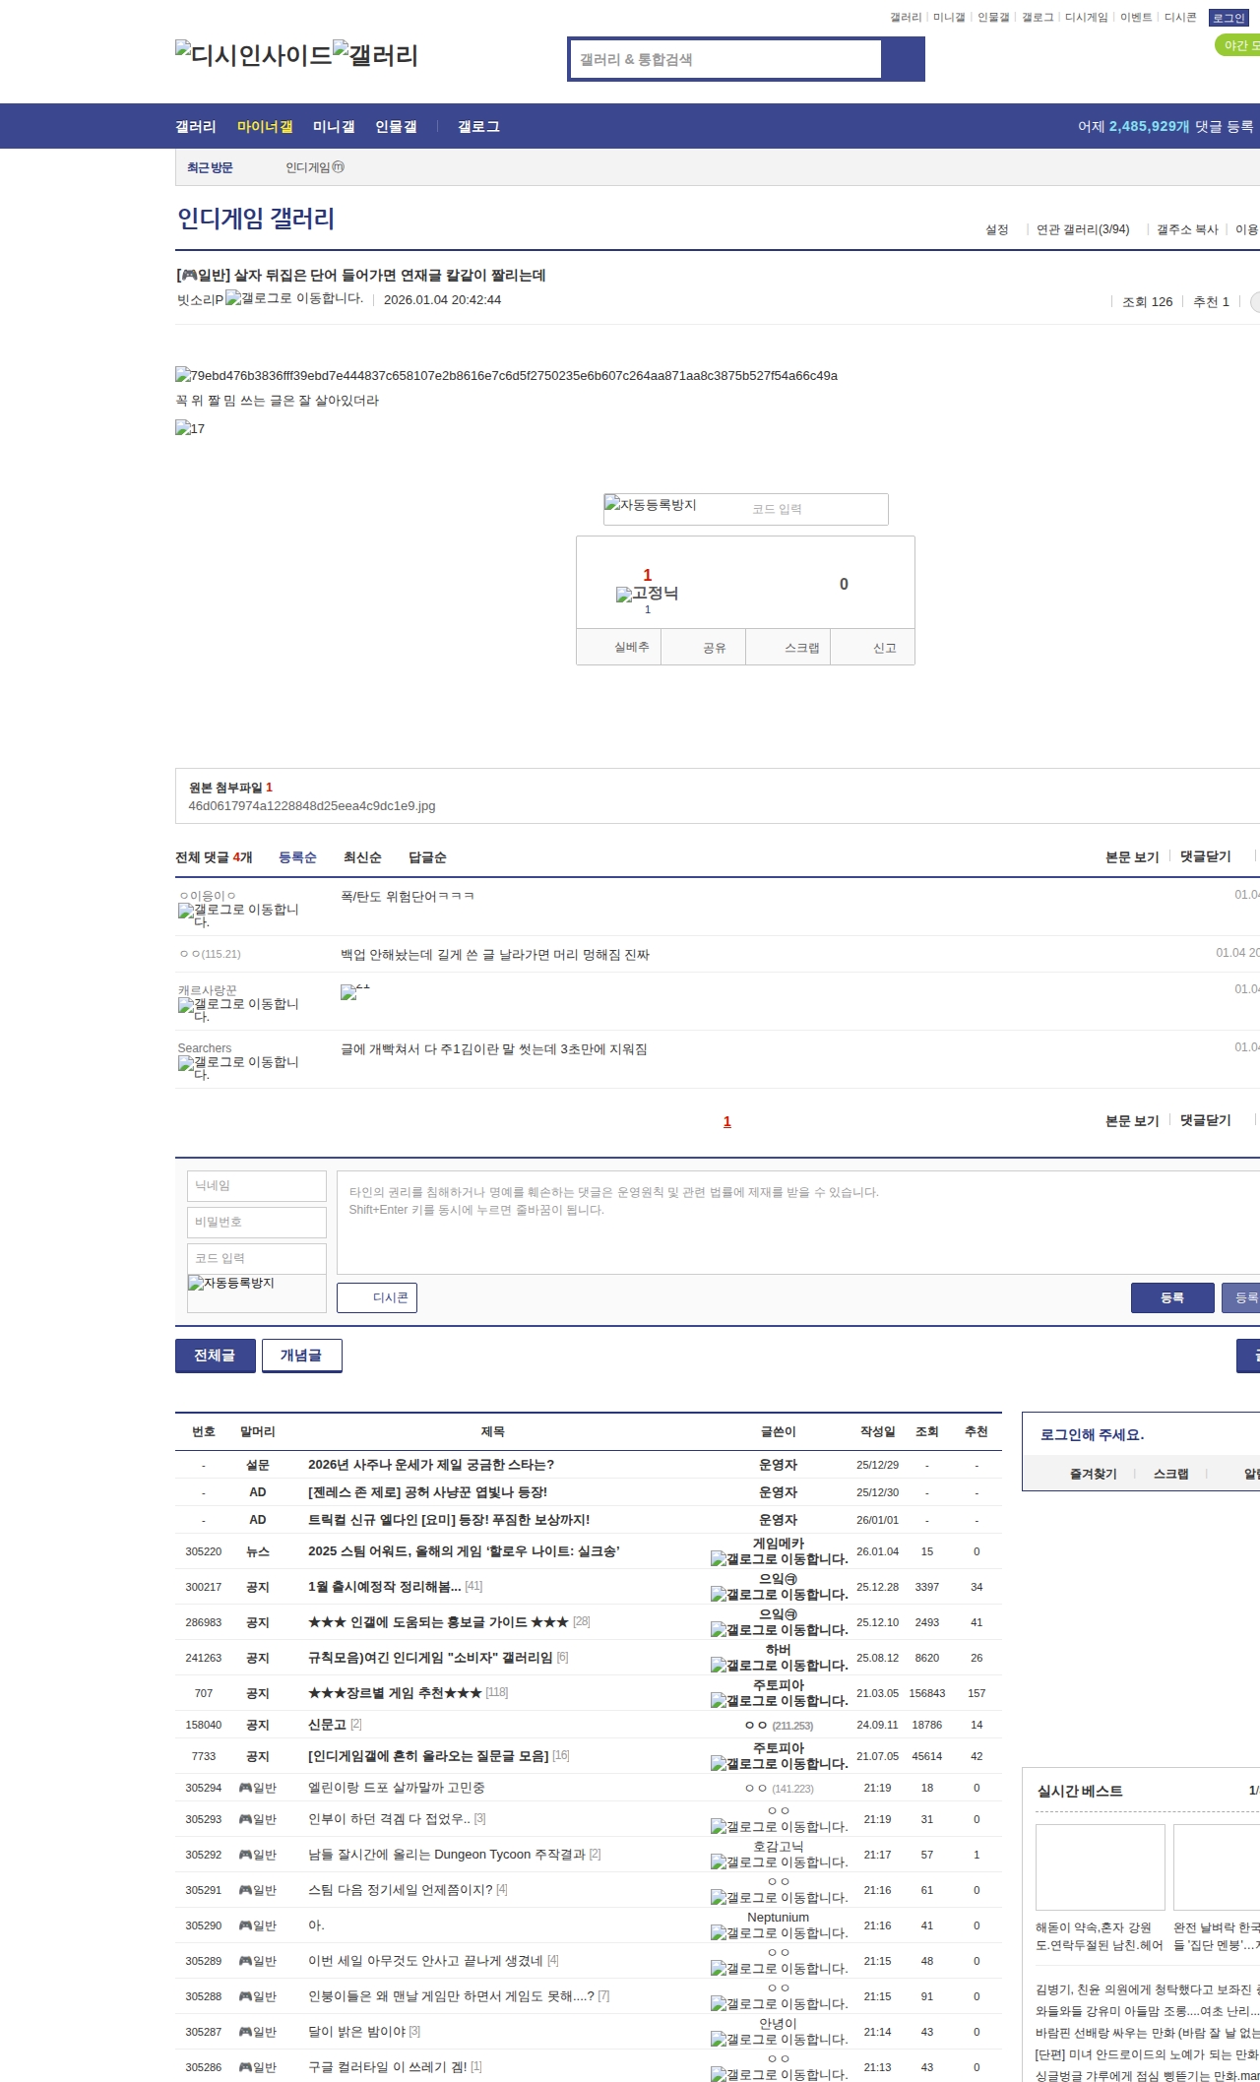Click the 고정닉 recommend icon in the vote box

[x=647, y=594]
